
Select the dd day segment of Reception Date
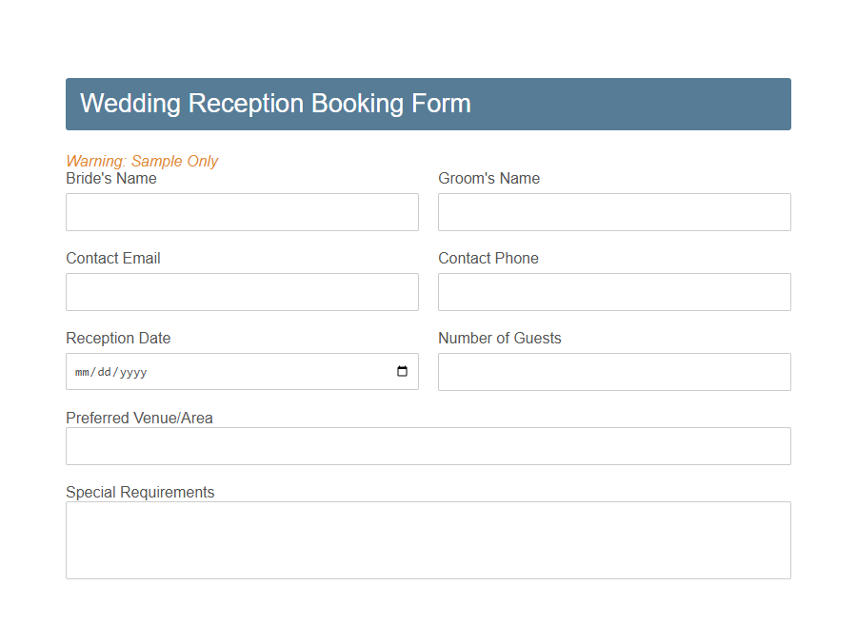104,371
